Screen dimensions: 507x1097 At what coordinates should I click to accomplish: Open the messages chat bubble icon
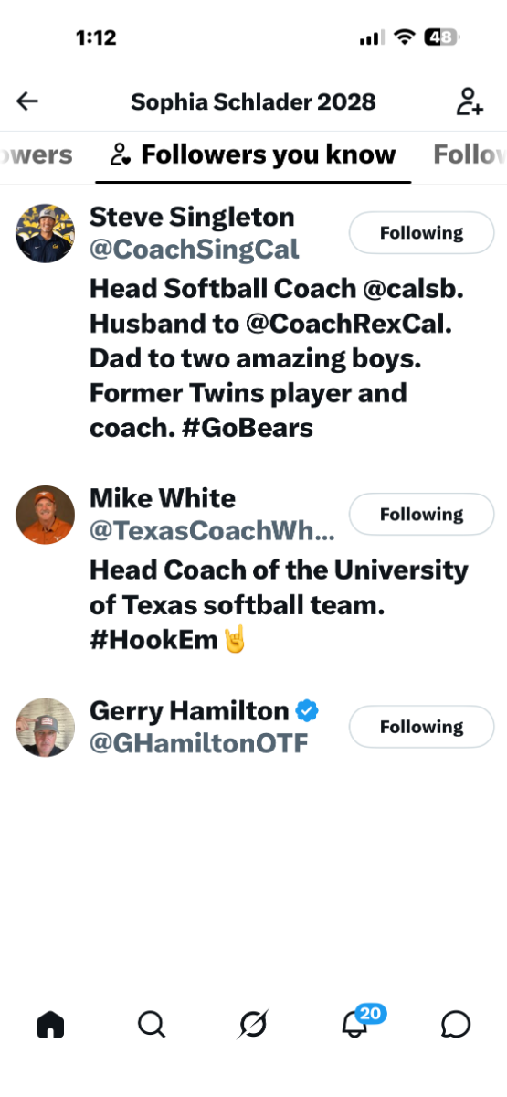coord(456,1025)
